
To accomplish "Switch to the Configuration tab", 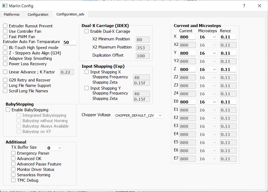I will coord(38,14).
